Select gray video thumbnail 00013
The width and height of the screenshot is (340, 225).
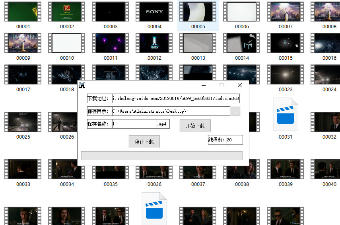click(x=198, y=43)
